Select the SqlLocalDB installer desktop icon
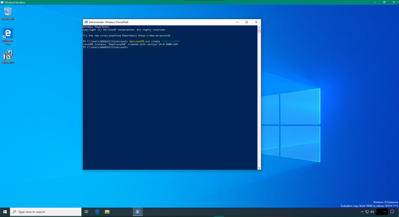Image resolution: width=399 pixels, height=217 pixels. tap(8, 56)
